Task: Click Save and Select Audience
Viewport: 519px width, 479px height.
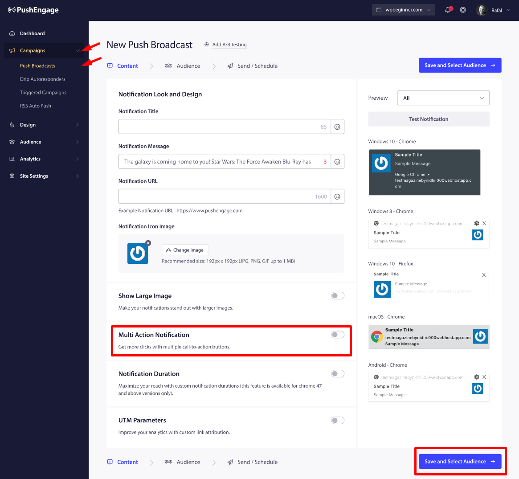Action: (x=460, y=65)
